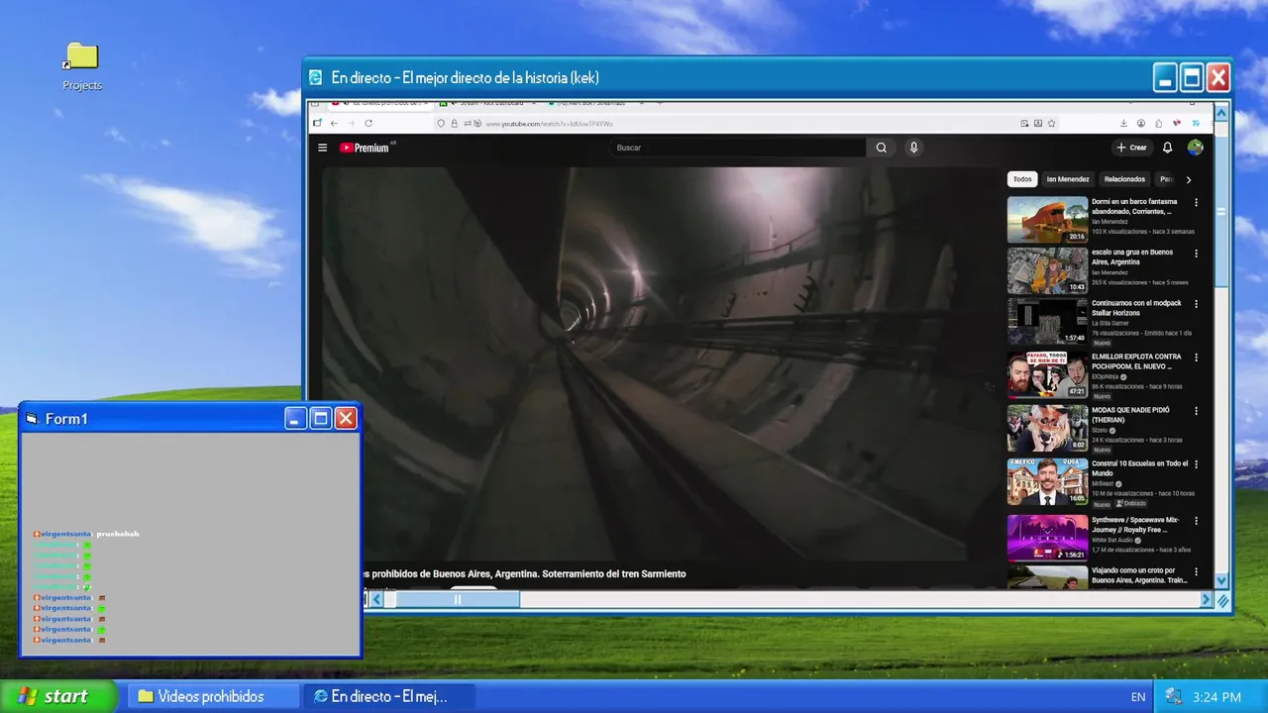Viewport: 1268px width, 713px height.
Task: Click the horizontal scrollbar left arrow
Action: [x=377, y=599]
